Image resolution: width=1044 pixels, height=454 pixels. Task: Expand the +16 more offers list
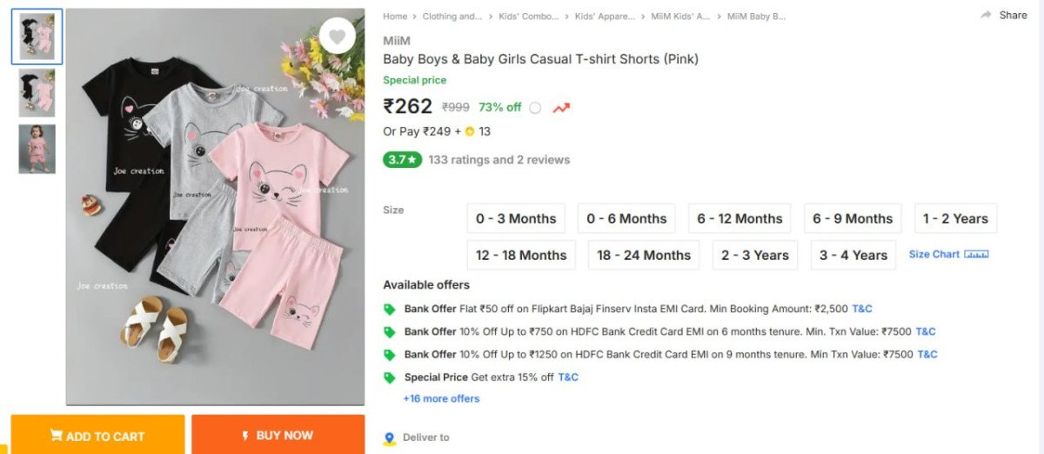[441, 399]
